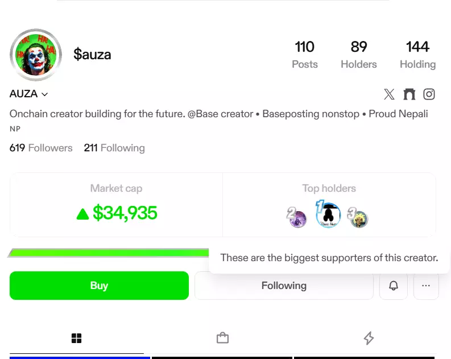Open the 619 Followers list
This screenshot has width=451, height=359.
click(x=41, y=148)
